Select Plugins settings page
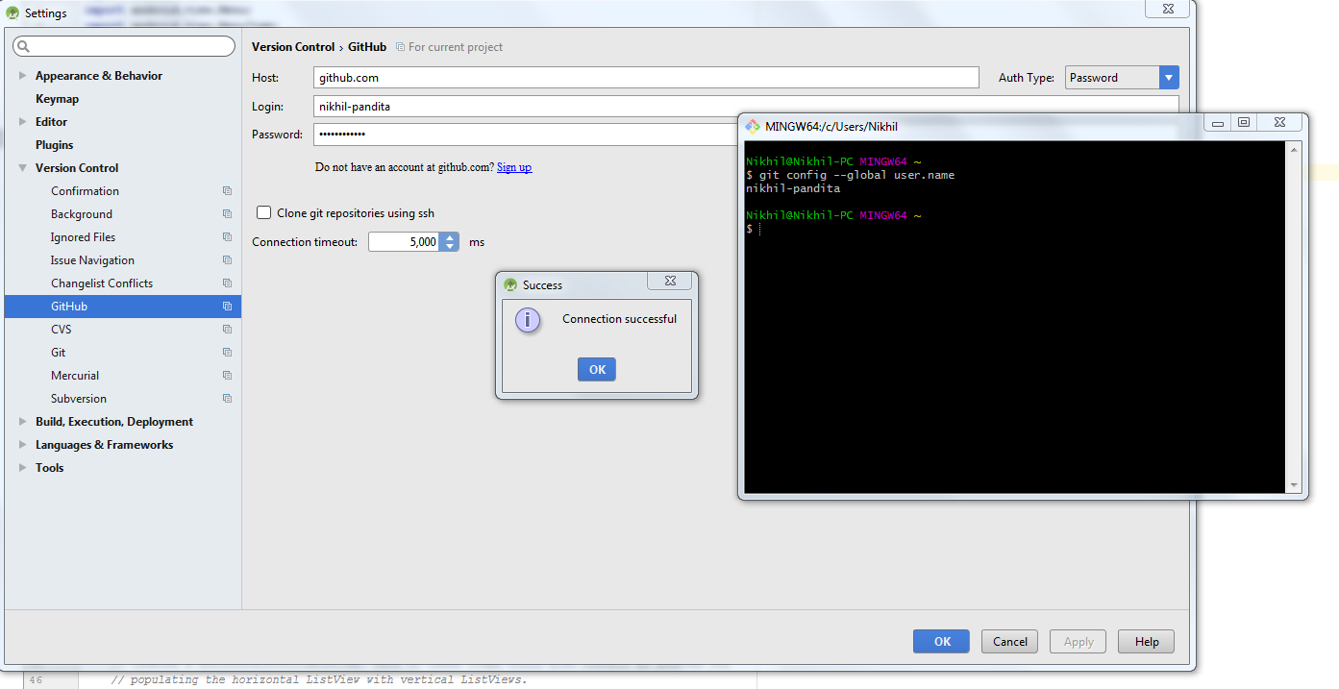The image size is (1339, 689). [54, 145]
